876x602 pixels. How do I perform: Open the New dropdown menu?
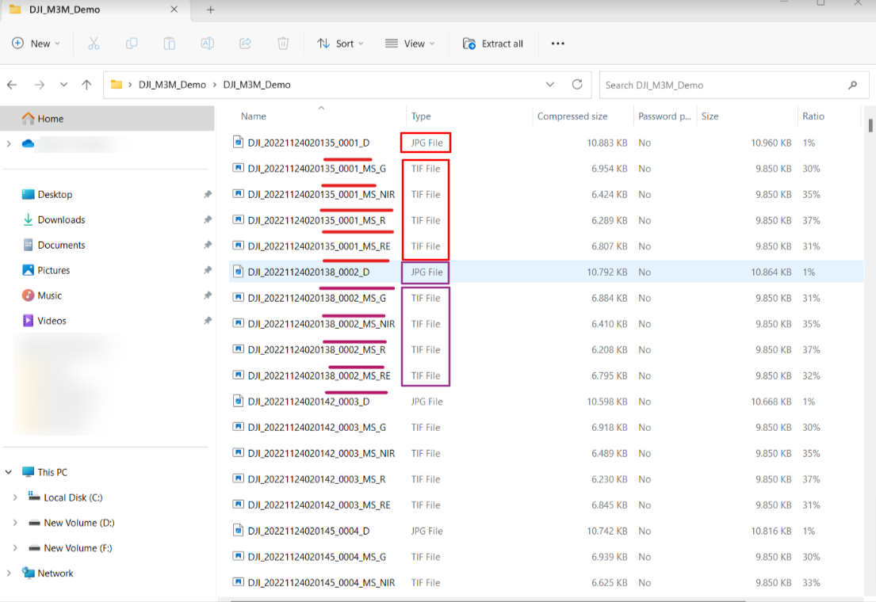36,44
